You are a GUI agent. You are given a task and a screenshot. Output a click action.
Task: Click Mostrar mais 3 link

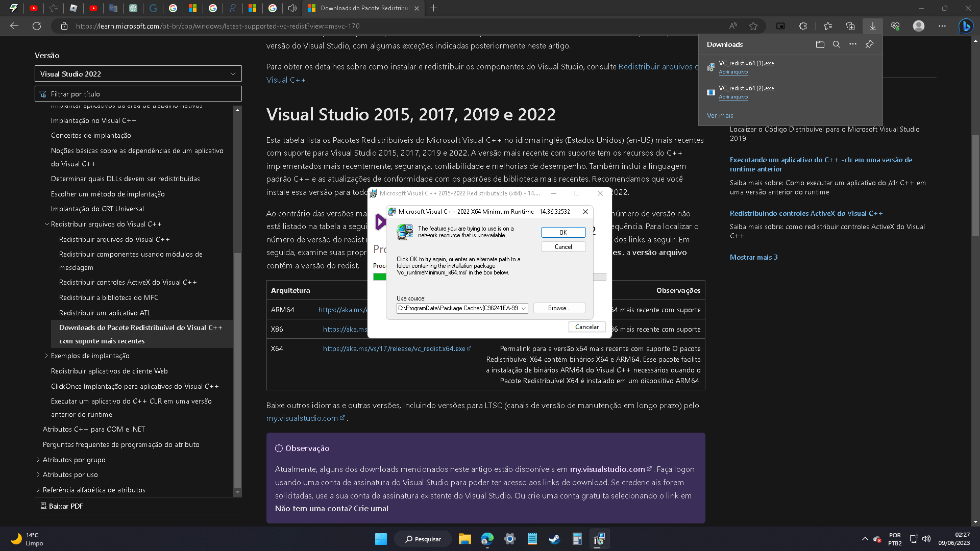click(753, 257)
